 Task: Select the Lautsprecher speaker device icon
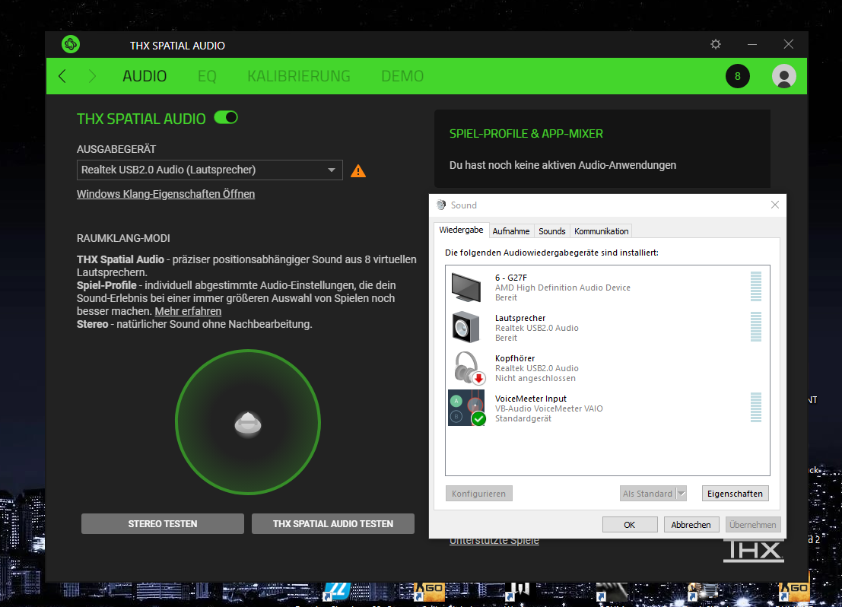(x=466, y=327)
